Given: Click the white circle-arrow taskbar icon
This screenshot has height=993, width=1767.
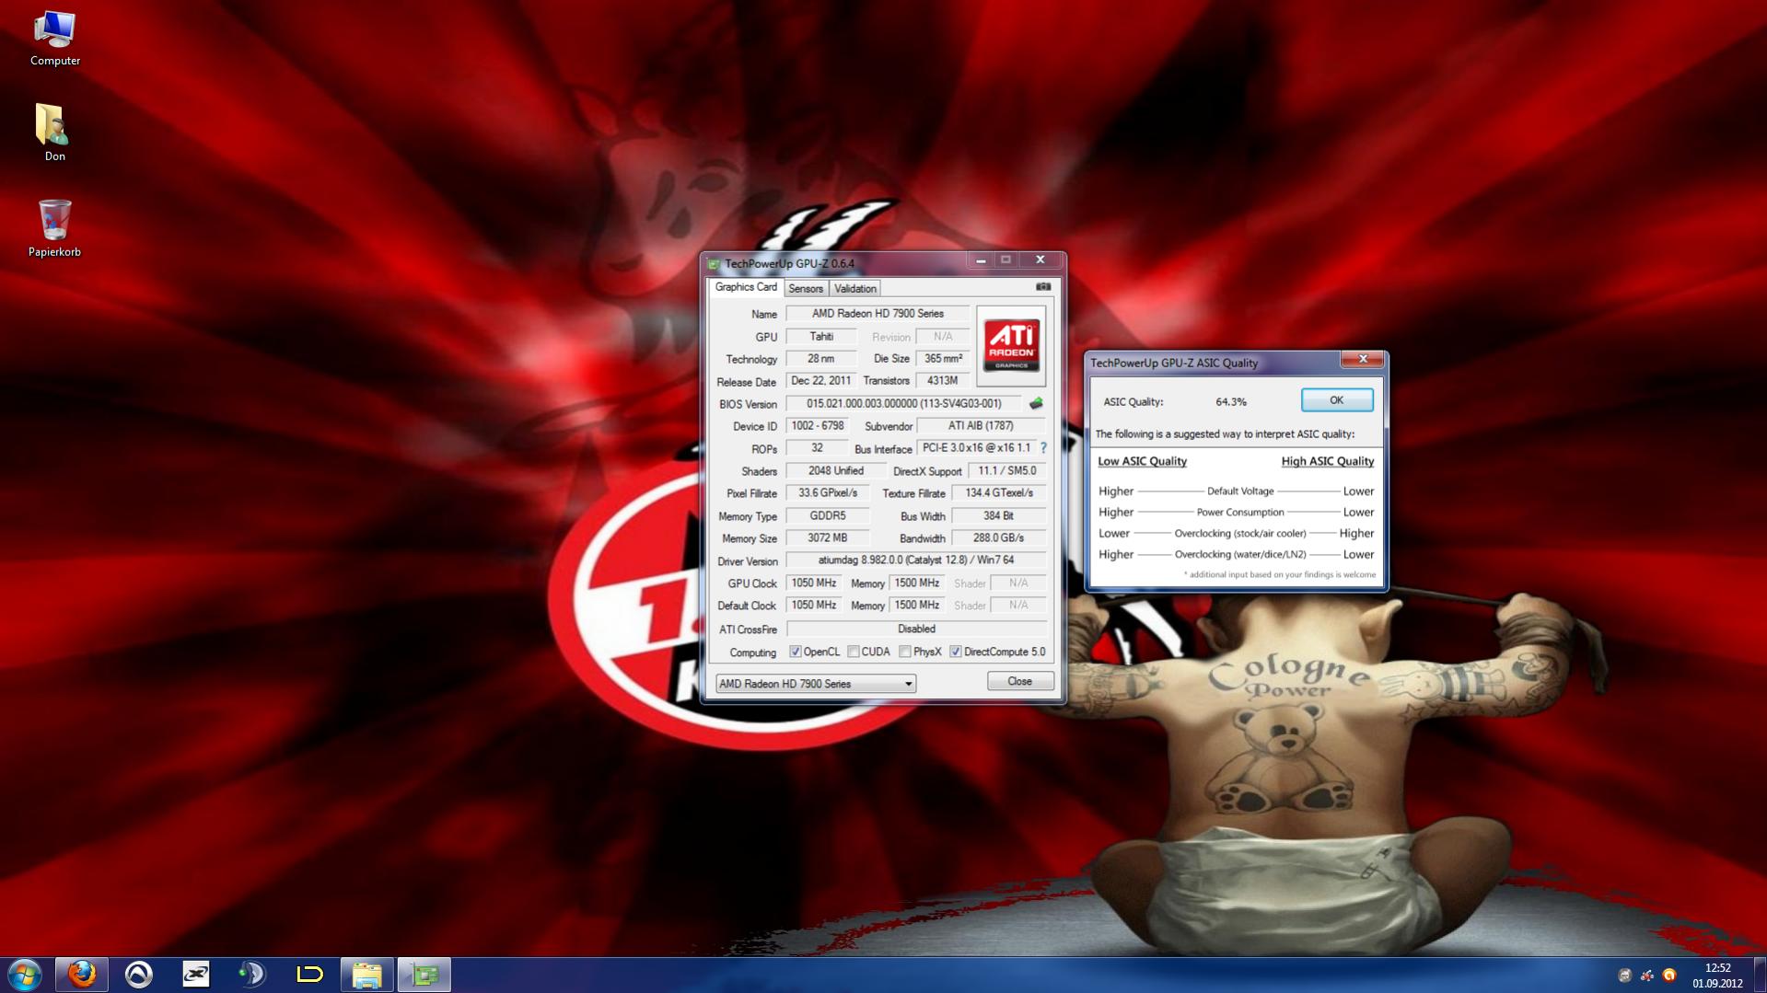Looking at the screenshot, I should click(x=139, y=975).
